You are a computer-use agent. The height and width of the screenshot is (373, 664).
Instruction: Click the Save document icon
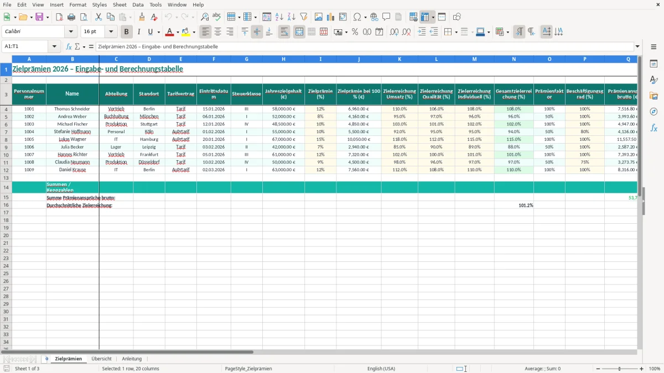pyautogui.click(x=39, y=17)
